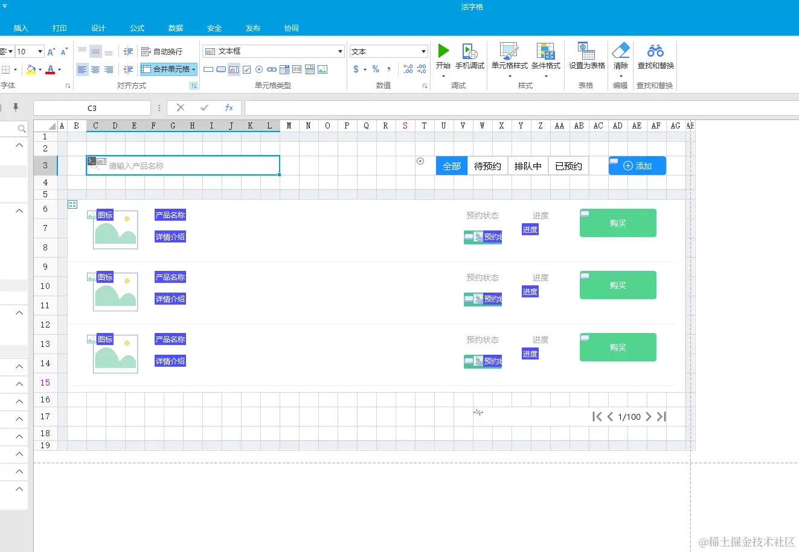Apply percent number format

point(376,69)
